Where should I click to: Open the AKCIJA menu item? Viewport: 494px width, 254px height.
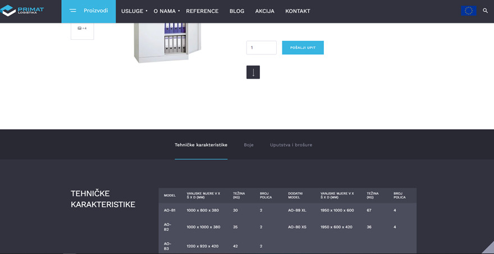click(x=264, y=11)
